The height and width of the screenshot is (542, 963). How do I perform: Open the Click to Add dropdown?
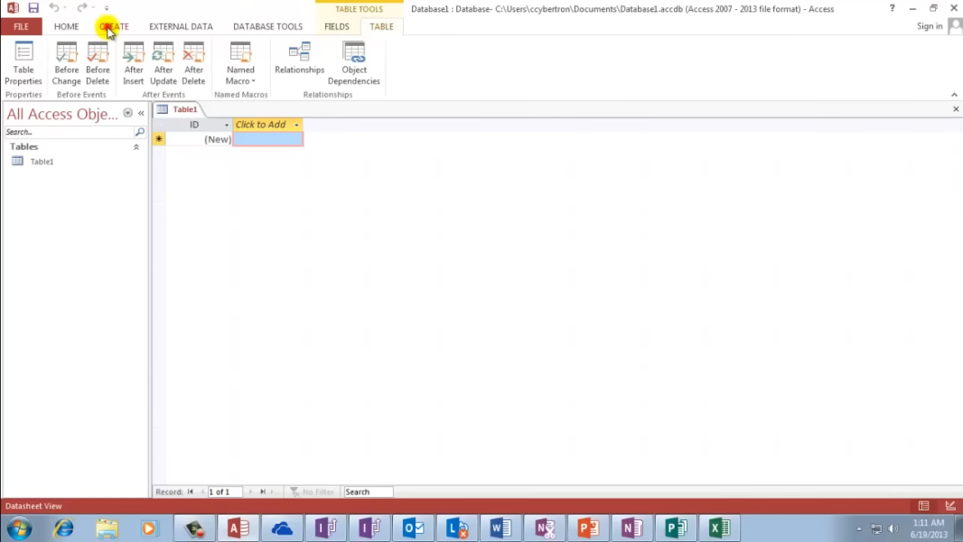pos(296,125)
